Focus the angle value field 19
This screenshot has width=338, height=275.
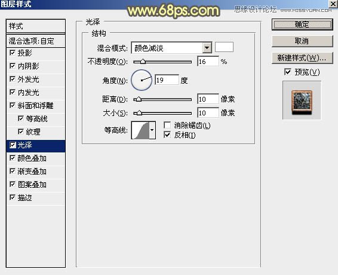coord(167,80)
